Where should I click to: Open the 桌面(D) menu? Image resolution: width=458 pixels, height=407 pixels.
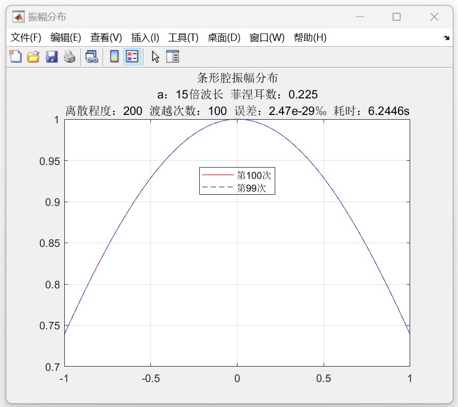point(224,37)
